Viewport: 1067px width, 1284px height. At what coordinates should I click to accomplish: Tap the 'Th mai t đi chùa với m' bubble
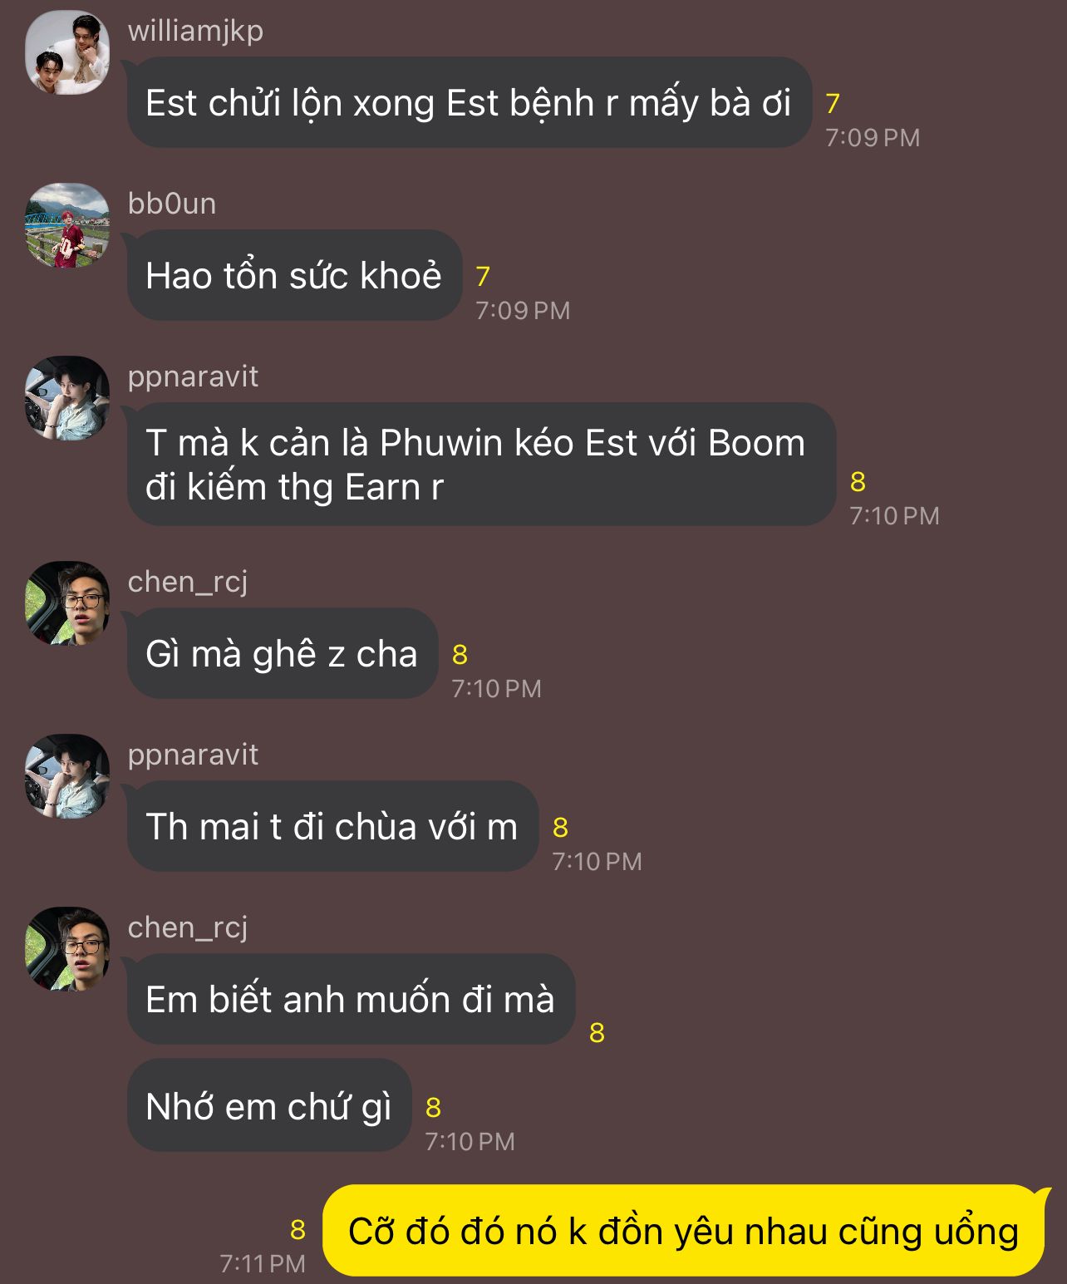click(332, 827)
